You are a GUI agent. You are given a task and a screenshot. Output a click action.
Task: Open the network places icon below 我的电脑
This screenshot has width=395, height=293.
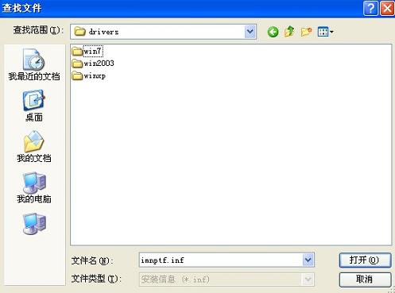click(x=34, y=224)
